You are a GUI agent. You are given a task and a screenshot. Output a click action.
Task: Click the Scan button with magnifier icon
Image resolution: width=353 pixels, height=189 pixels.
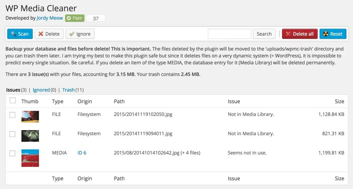pyautogui.click(x=20, y=34)
